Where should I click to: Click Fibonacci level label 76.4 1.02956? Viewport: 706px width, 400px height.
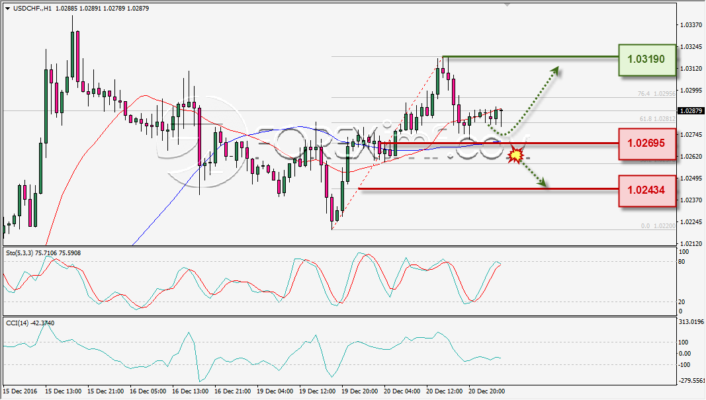point(656,94)
